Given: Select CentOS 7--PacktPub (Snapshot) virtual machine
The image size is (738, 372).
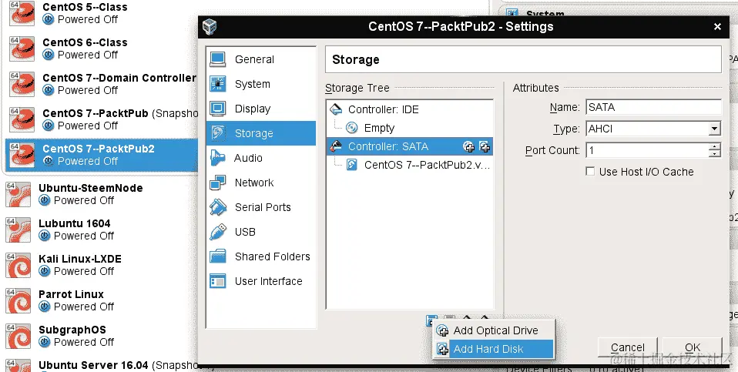Looking at the screenshot, I should pos(101,119).
